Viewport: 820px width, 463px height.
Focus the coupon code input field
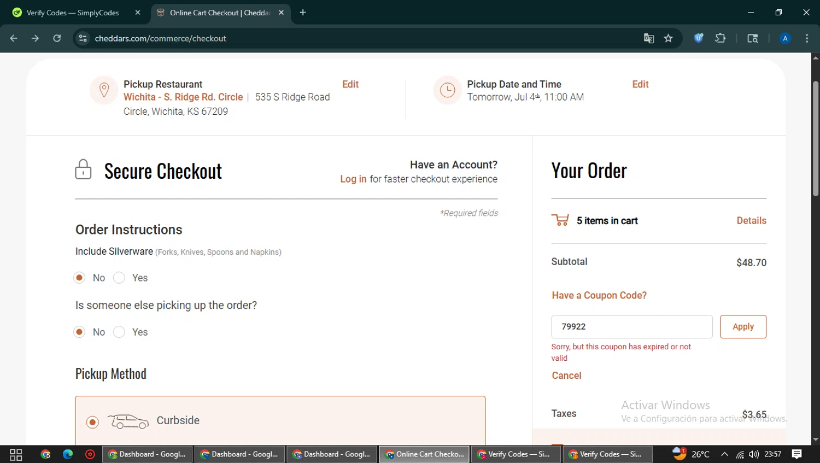click(x=632, y=326)
